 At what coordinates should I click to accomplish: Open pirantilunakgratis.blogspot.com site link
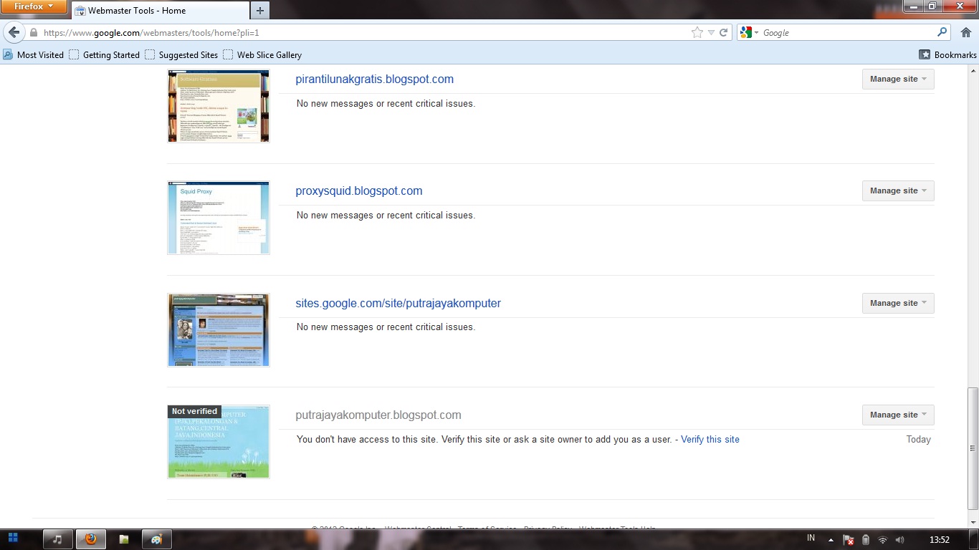click(375, 79)
